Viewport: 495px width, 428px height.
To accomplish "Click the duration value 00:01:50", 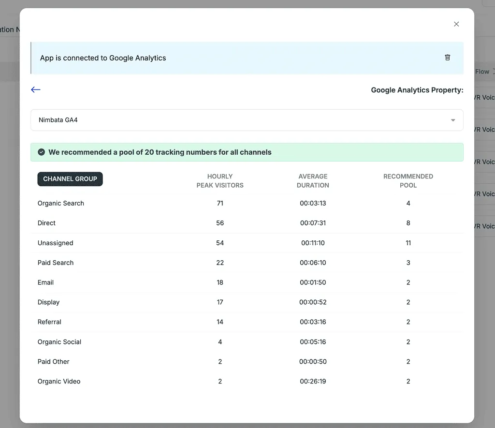I will [x=313, y=282].
